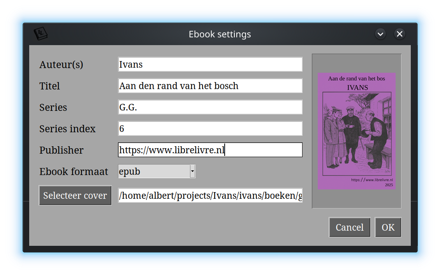The height and width of the screenshot is (275, 440).
Task: Click the Series index label
Action: click(x=67, y=129)
